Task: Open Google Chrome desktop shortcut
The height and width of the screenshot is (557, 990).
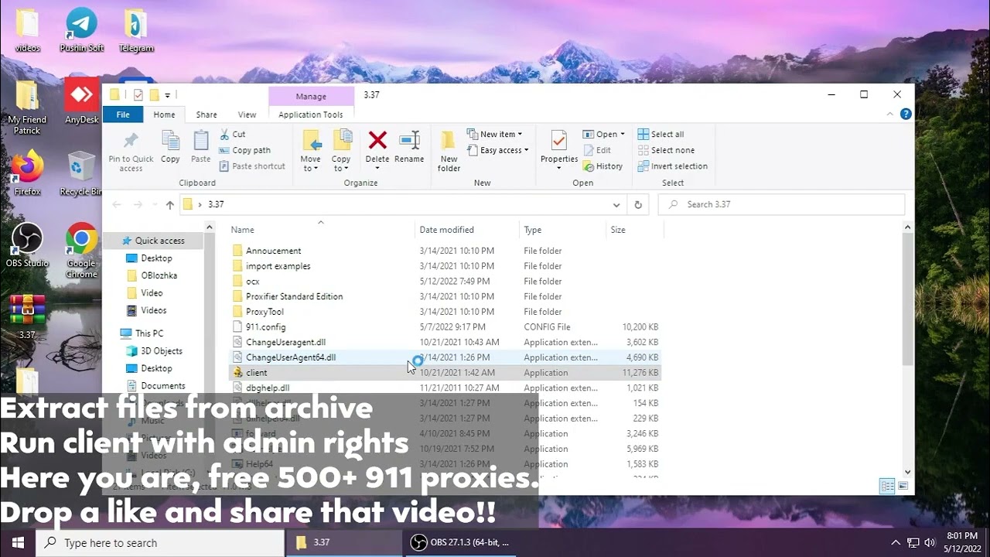Action: [81, 251]
